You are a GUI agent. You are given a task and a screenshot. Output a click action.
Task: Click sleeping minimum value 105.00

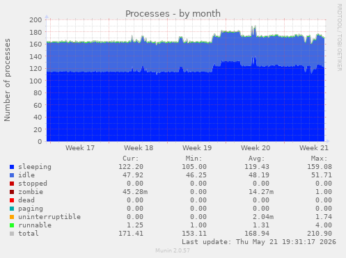[x=194, y=167]
